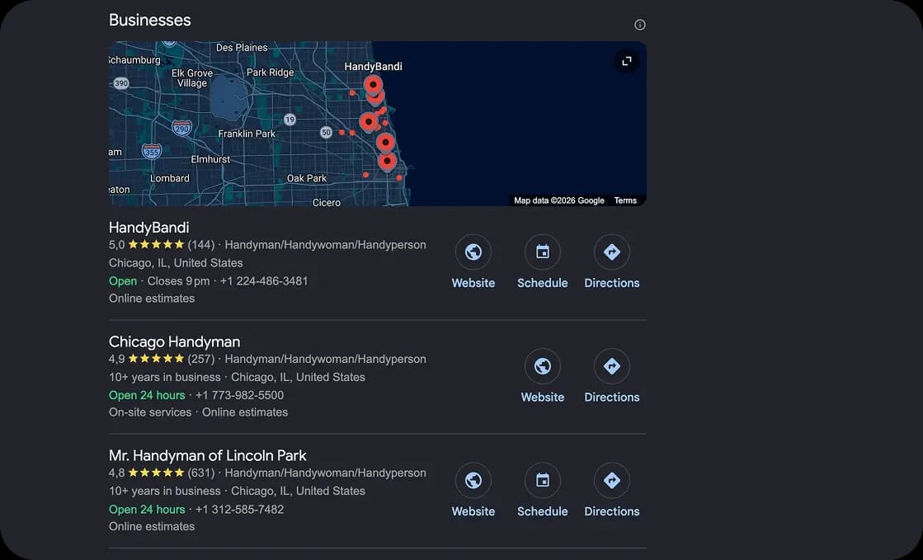
Task: Click the I-290 highway shield on map
Action: click(x=182, y=128)
